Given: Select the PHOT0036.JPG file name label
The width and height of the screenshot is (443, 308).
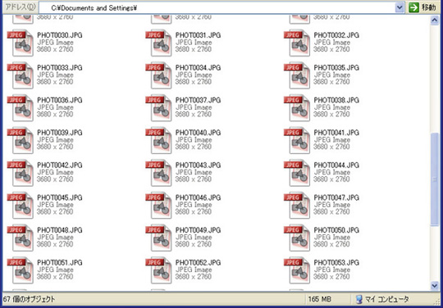Looking at the screenshot, I should point(60,100).
